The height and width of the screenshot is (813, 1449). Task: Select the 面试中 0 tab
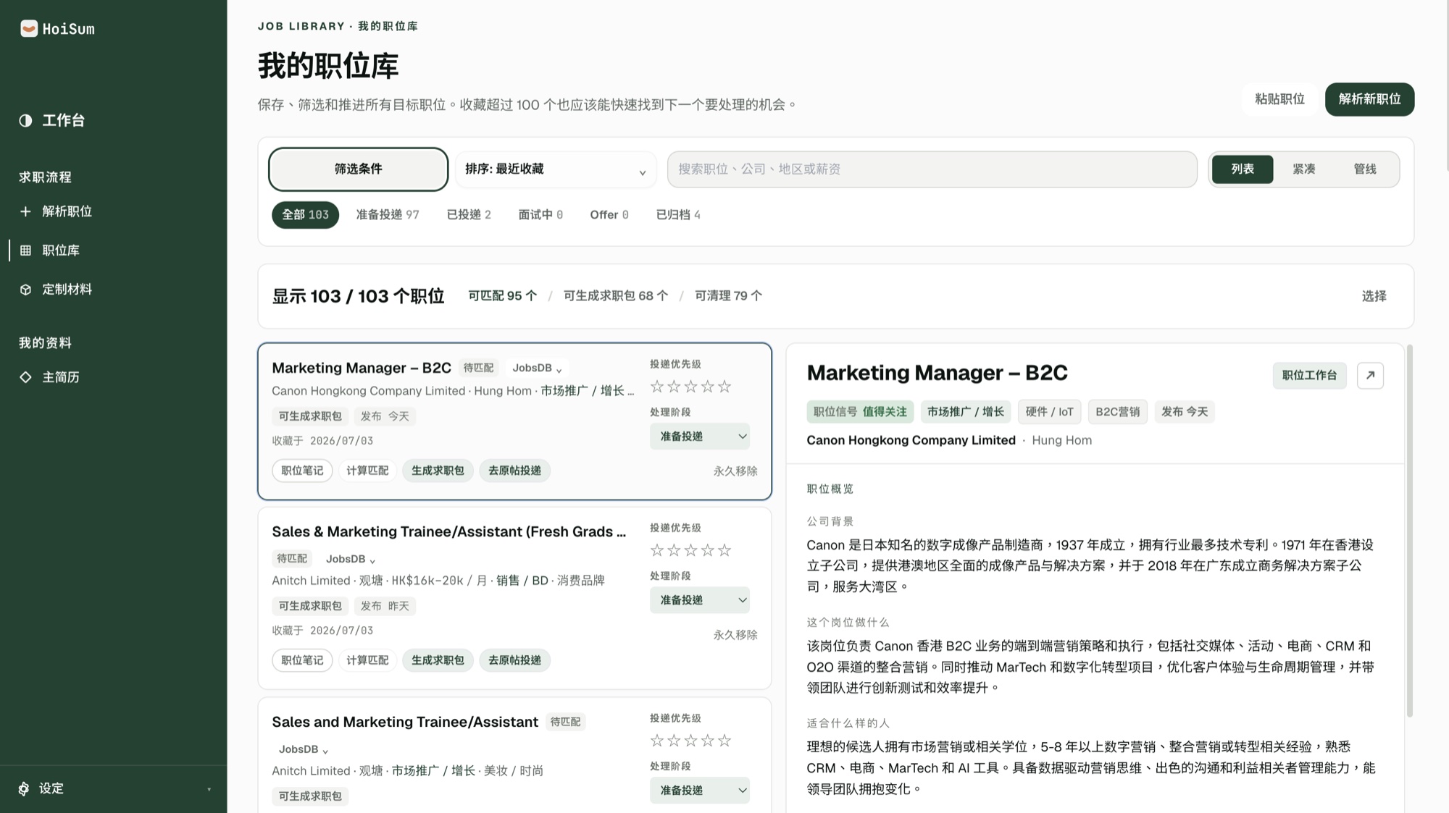click(540, 215)
